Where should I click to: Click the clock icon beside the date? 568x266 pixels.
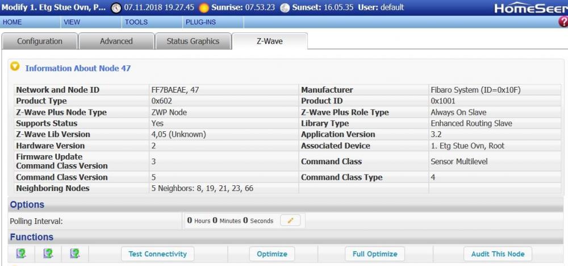click(116, 8)
